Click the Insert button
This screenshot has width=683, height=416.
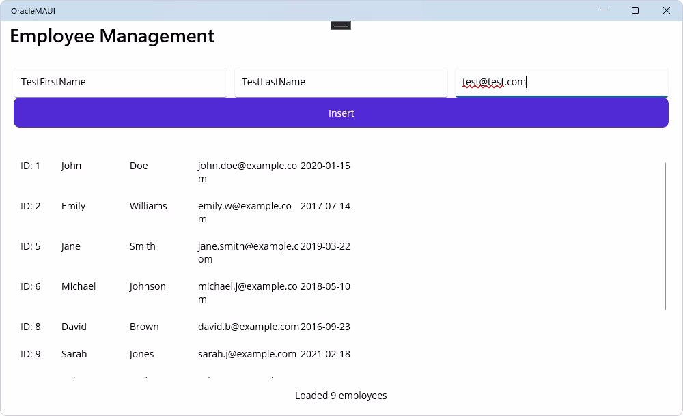pos(341,113)
